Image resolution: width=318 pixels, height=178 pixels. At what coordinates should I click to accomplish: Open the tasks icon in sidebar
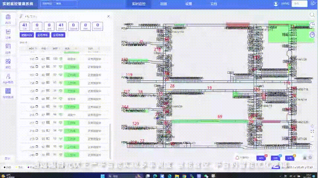tap(8, 49)
